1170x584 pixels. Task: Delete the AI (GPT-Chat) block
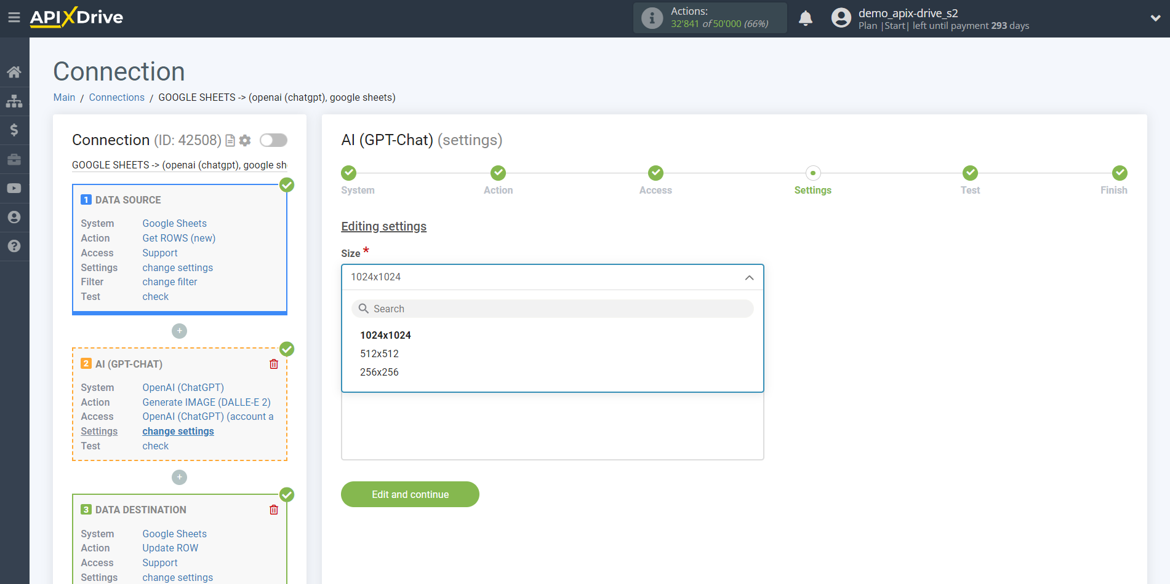tap(274, 364)
